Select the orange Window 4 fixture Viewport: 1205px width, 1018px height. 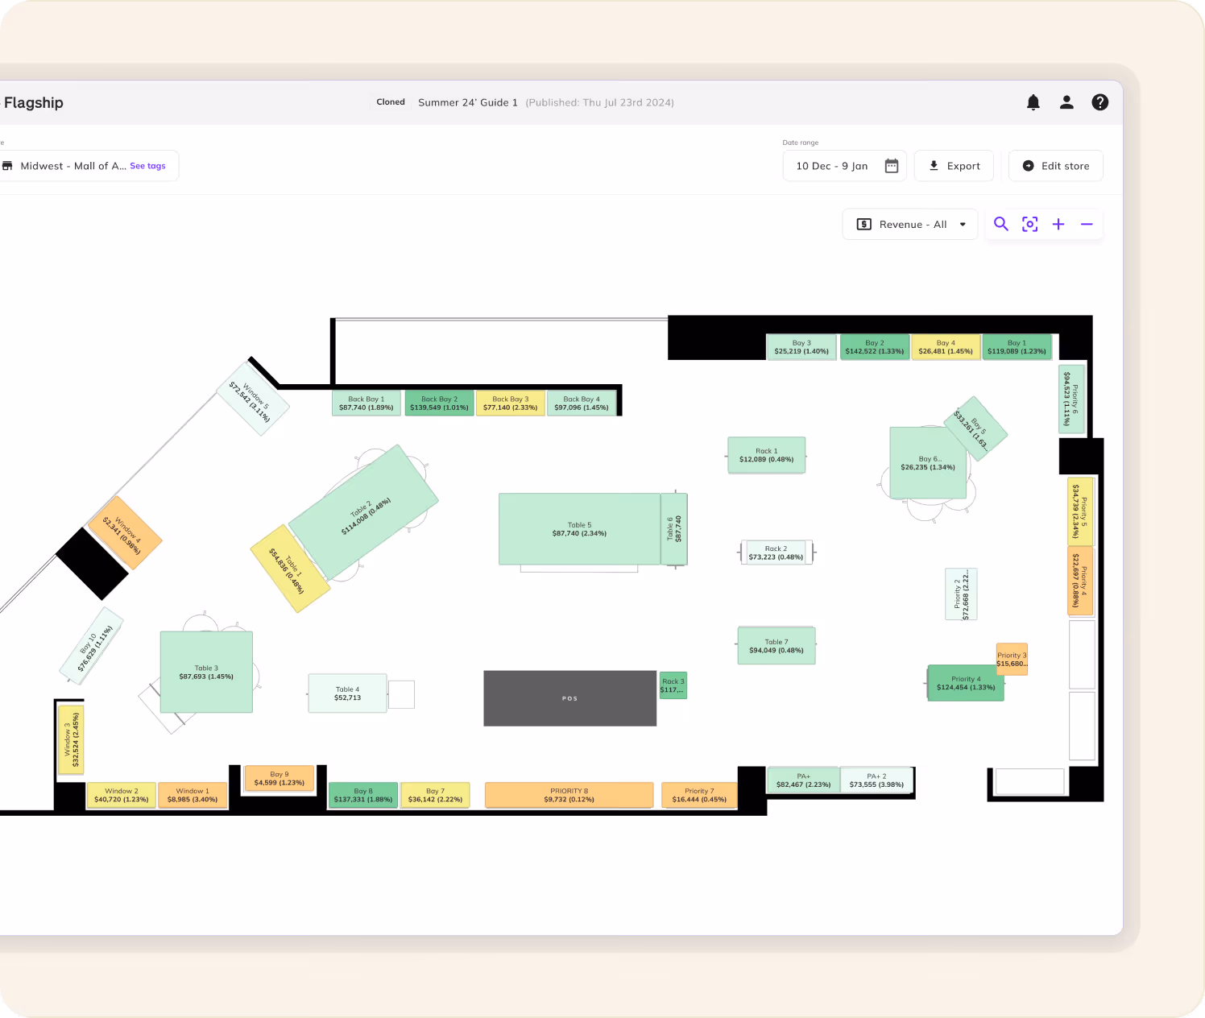pos(125,533)
